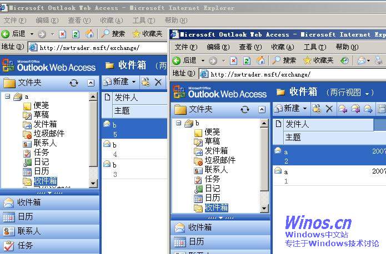The height and width of the screenshot is (254, 386).
Task: Click the Home icon in the front browser window
Action: (260, 60)
